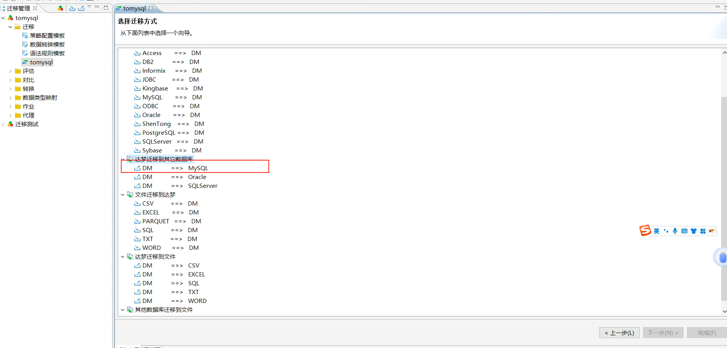Expand the 转换 folder
The image size is (727, 348).
pyautogui.click(x=10, y=89)
